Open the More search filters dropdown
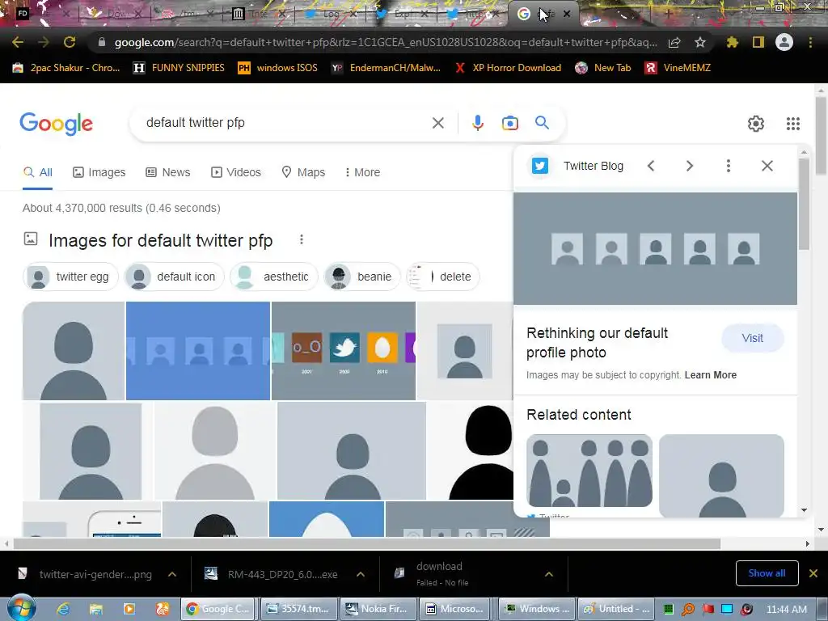Image resolution: width=828 pixels, height=621 pixels. point(362,172)
